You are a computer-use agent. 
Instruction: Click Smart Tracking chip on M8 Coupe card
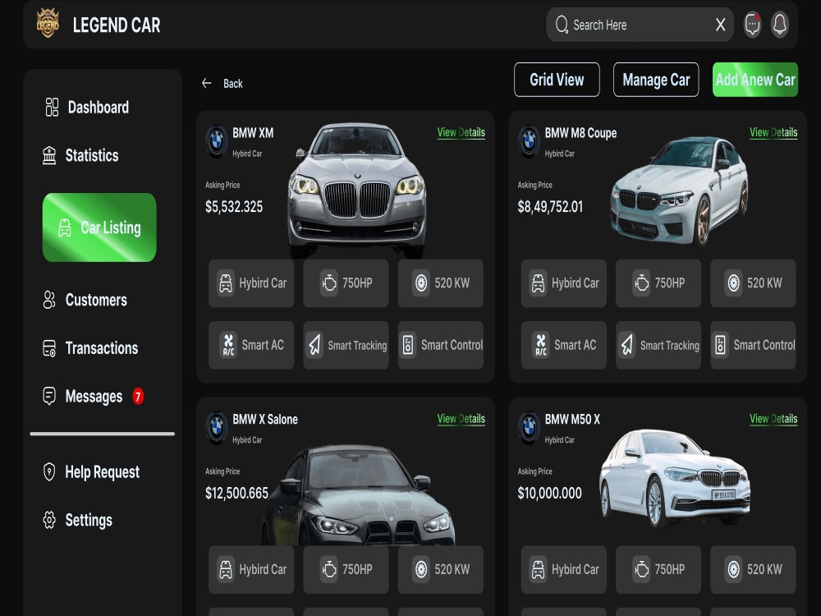click(x=658, y=345)
